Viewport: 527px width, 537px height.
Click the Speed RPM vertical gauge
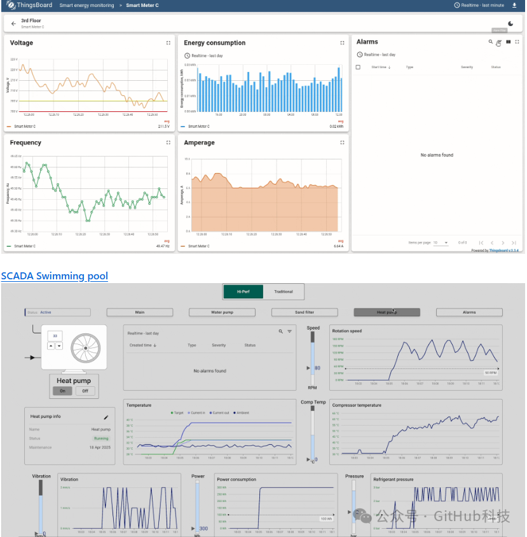click(312, 358)
